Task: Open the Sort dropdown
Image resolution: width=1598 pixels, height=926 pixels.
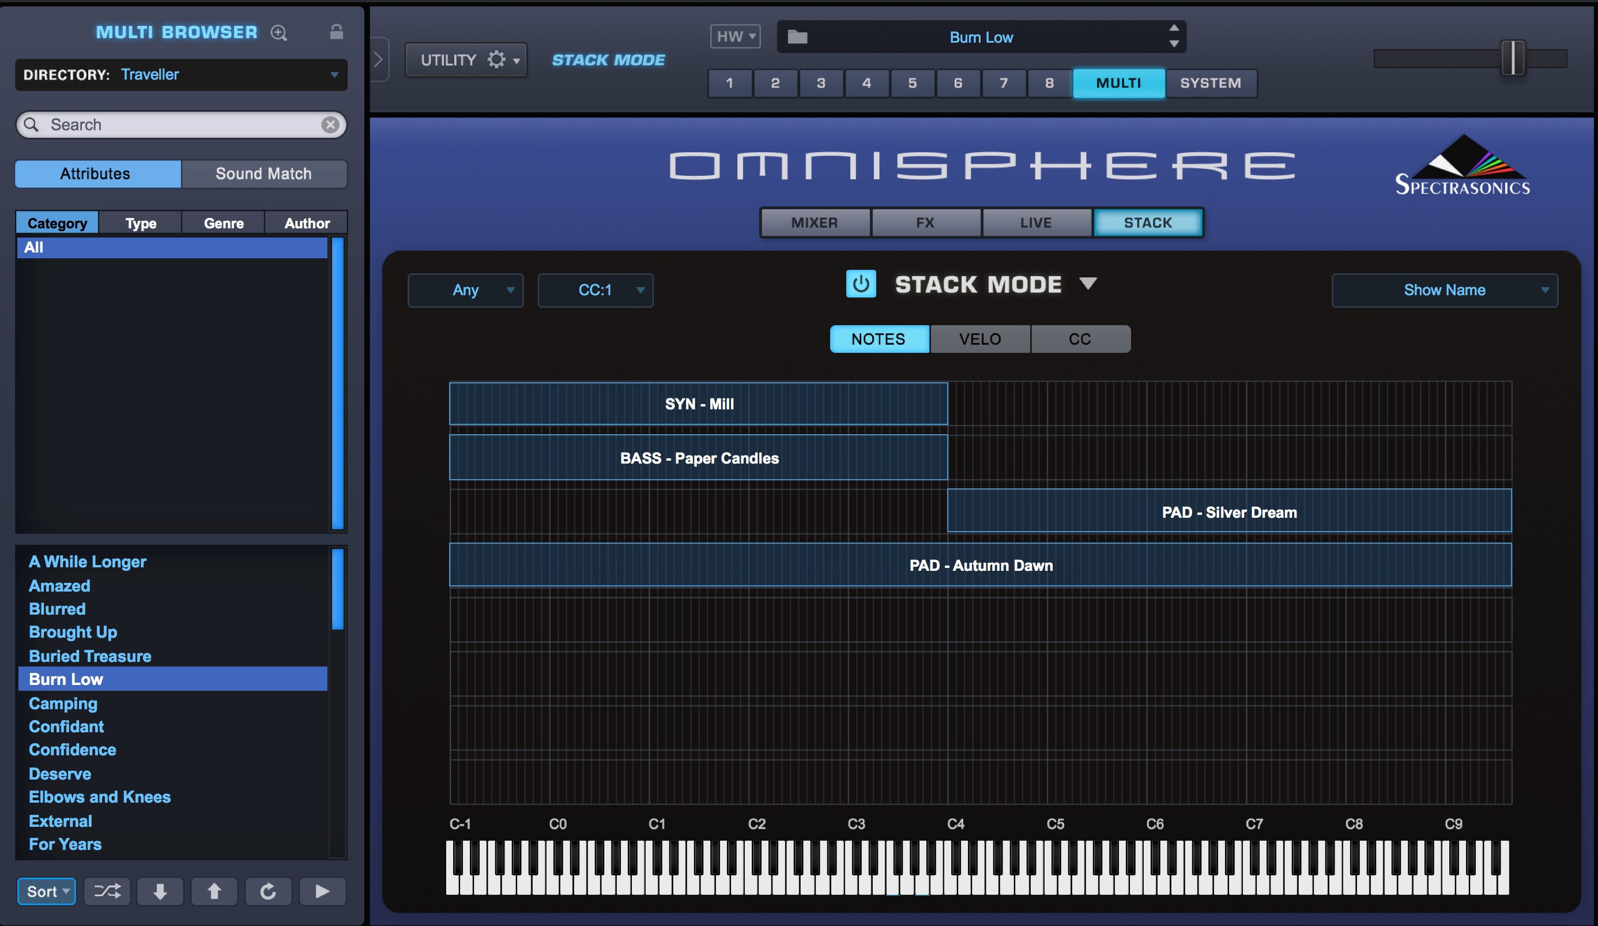Action: [47, 891]
